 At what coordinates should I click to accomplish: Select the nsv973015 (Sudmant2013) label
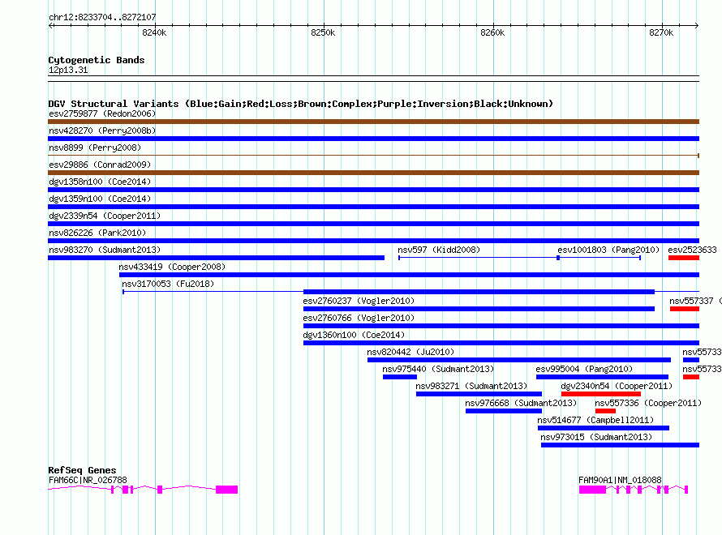[x=596, y=437]
